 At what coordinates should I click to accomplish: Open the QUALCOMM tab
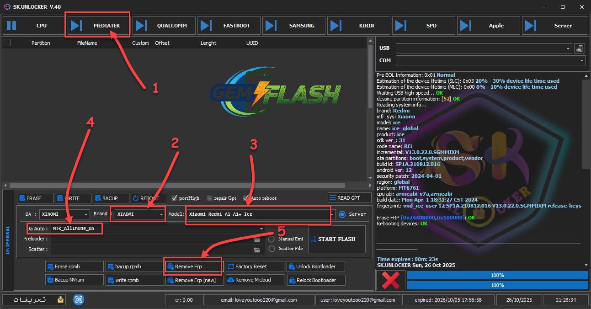click(164, 26)
